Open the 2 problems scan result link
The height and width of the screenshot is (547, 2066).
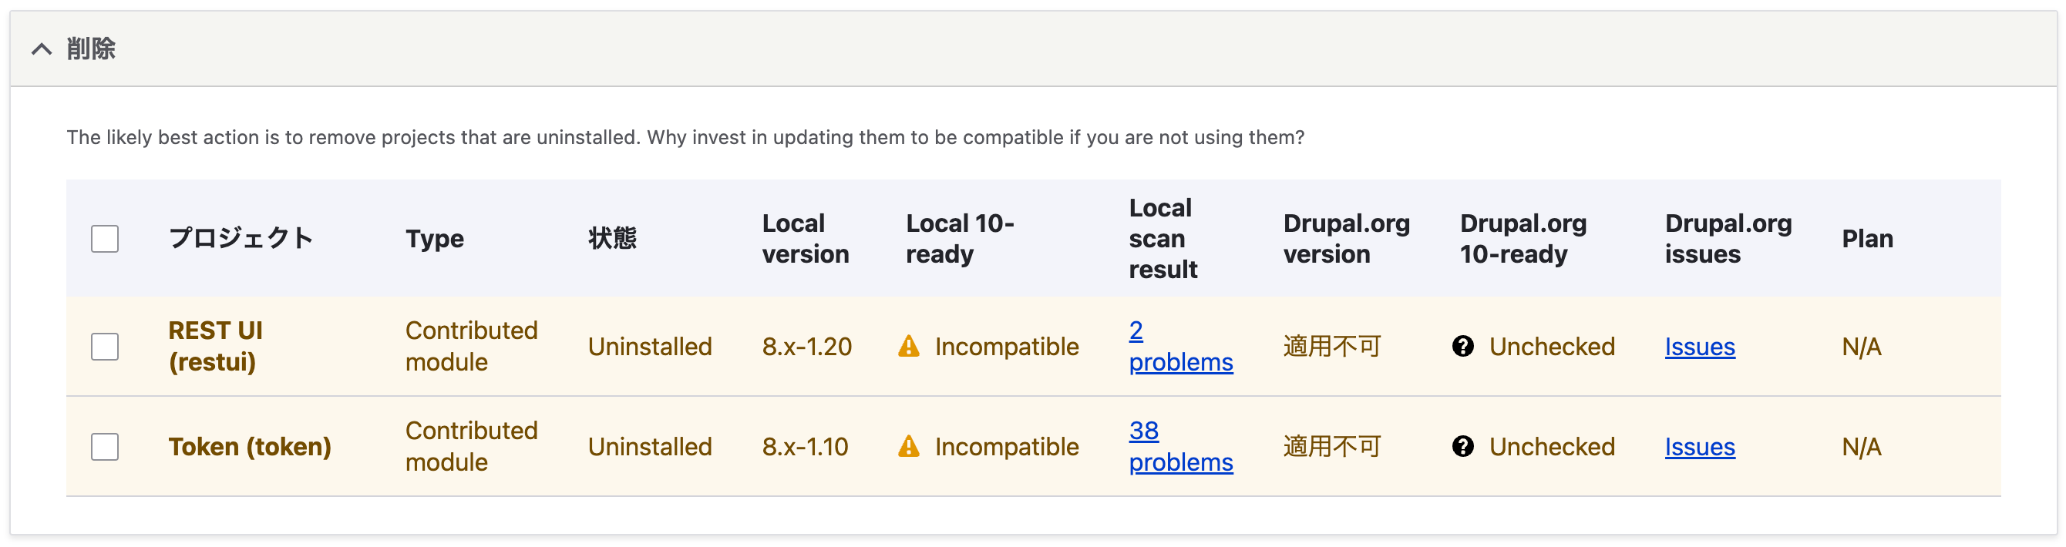[1180, 347]
